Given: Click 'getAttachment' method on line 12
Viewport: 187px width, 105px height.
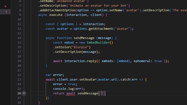Looking at the screenshot, I should pos(101,29).
